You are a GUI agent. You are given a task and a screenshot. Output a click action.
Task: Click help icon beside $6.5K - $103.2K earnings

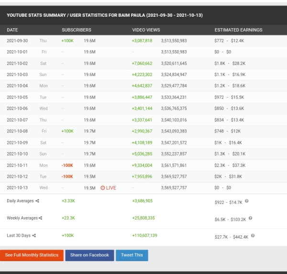(x=250, y=218)
